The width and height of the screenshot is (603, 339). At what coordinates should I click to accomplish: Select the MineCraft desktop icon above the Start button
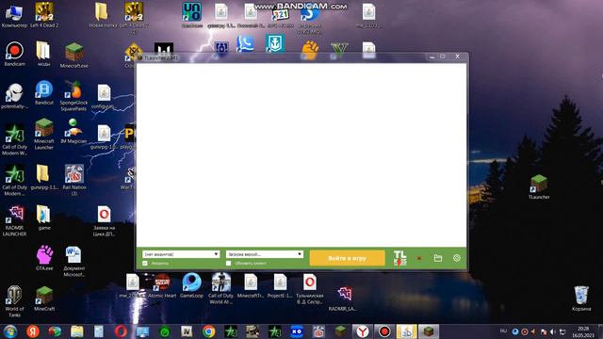(44, 299)
